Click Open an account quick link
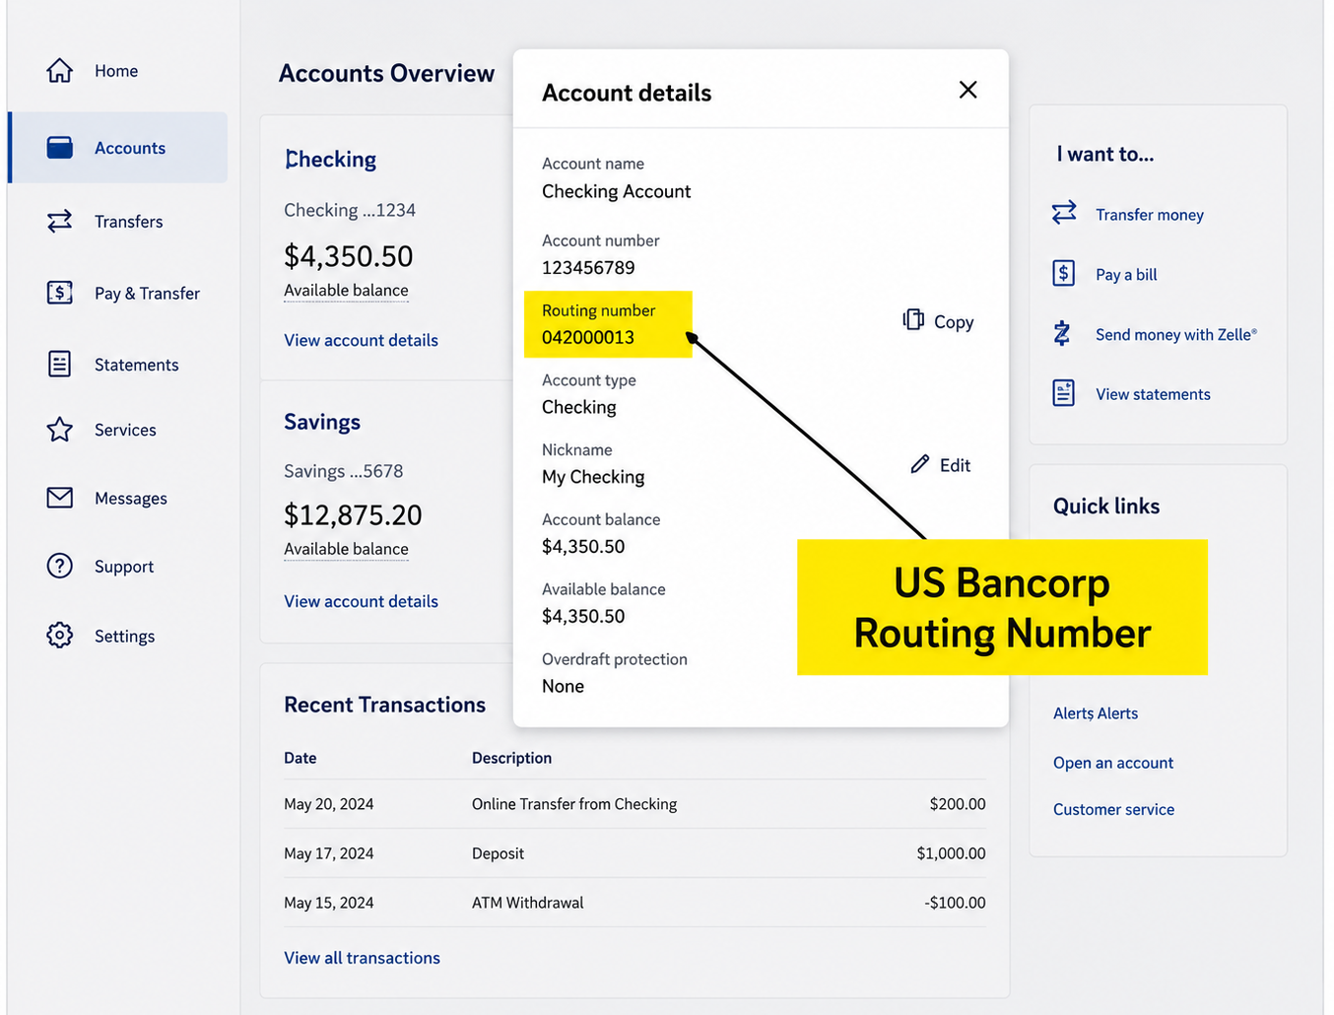Image resolution: width=1334 pixels, height=1015 pixels. click(1113, 763)
